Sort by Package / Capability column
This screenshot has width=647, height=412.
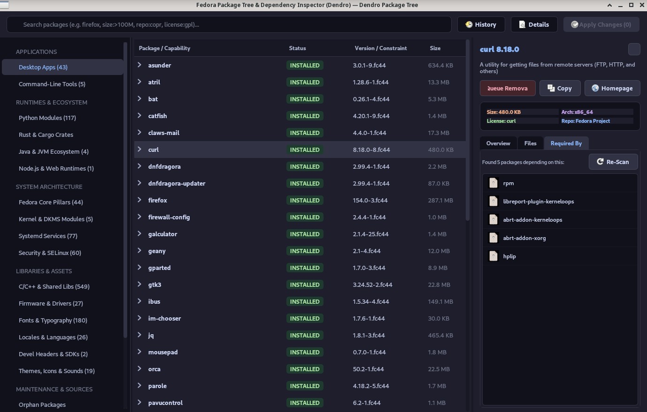click(x=164, y=48)
